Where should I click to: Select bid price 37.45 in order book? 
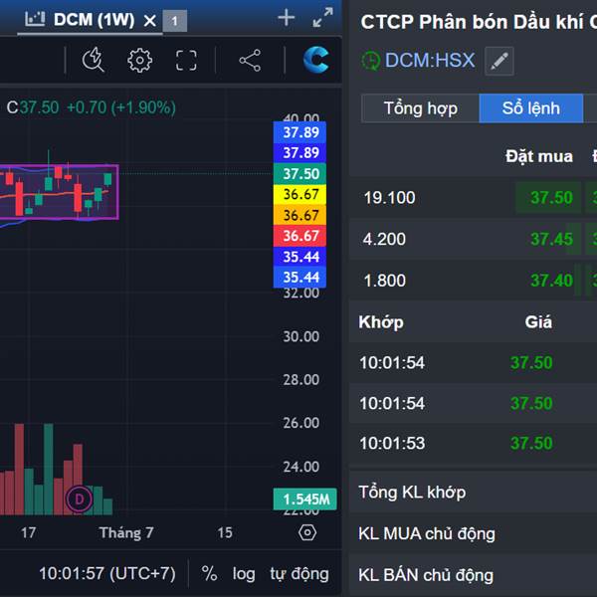coord(551,239)
